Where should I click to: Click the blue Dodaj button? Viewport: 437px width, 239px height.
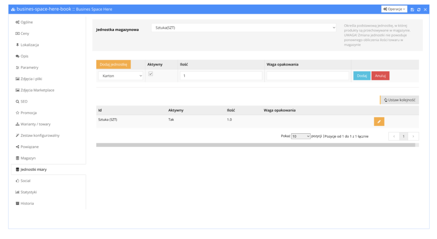point(361,76)
